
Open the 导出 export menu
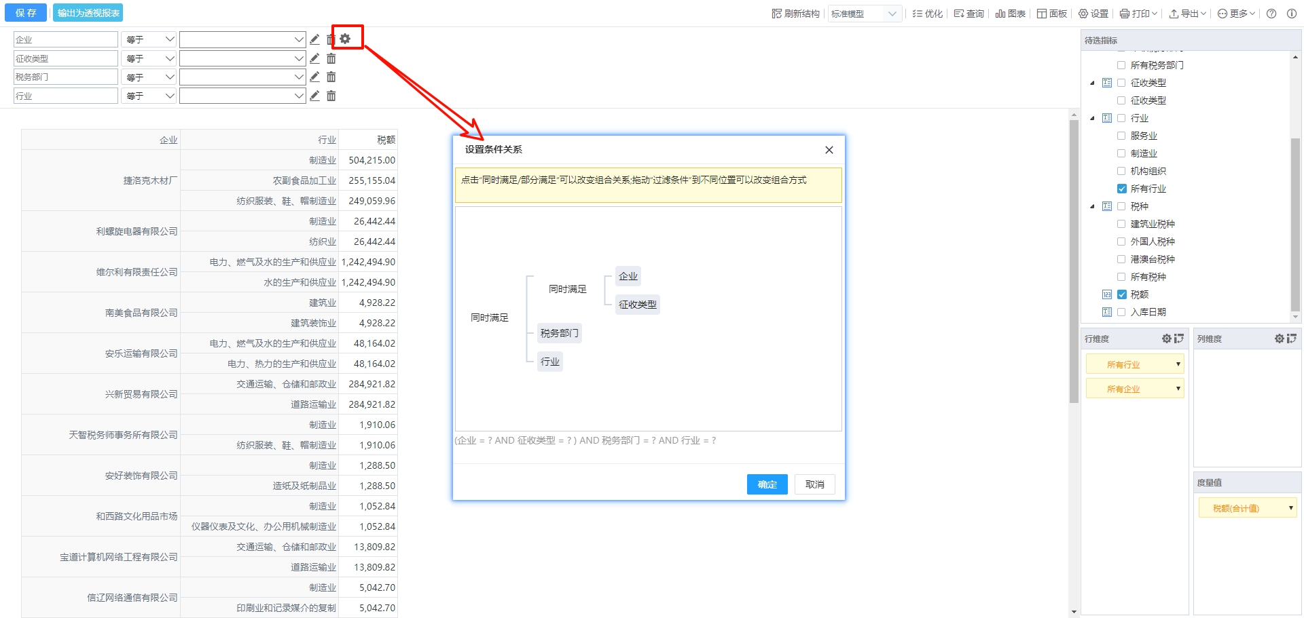(1187, 14)
